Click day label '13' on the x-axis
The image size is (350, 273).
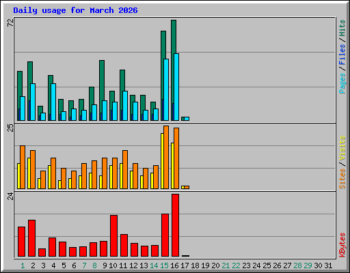[x=144, y=265]
